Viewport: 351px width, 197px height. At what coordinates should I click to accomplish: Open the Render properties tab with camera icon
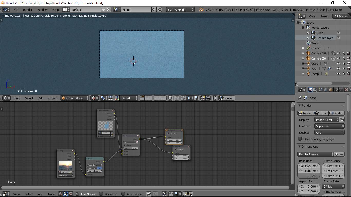pos(310,90)
